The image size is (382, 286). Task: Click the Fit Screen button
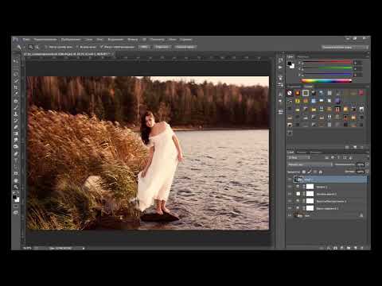162,47
